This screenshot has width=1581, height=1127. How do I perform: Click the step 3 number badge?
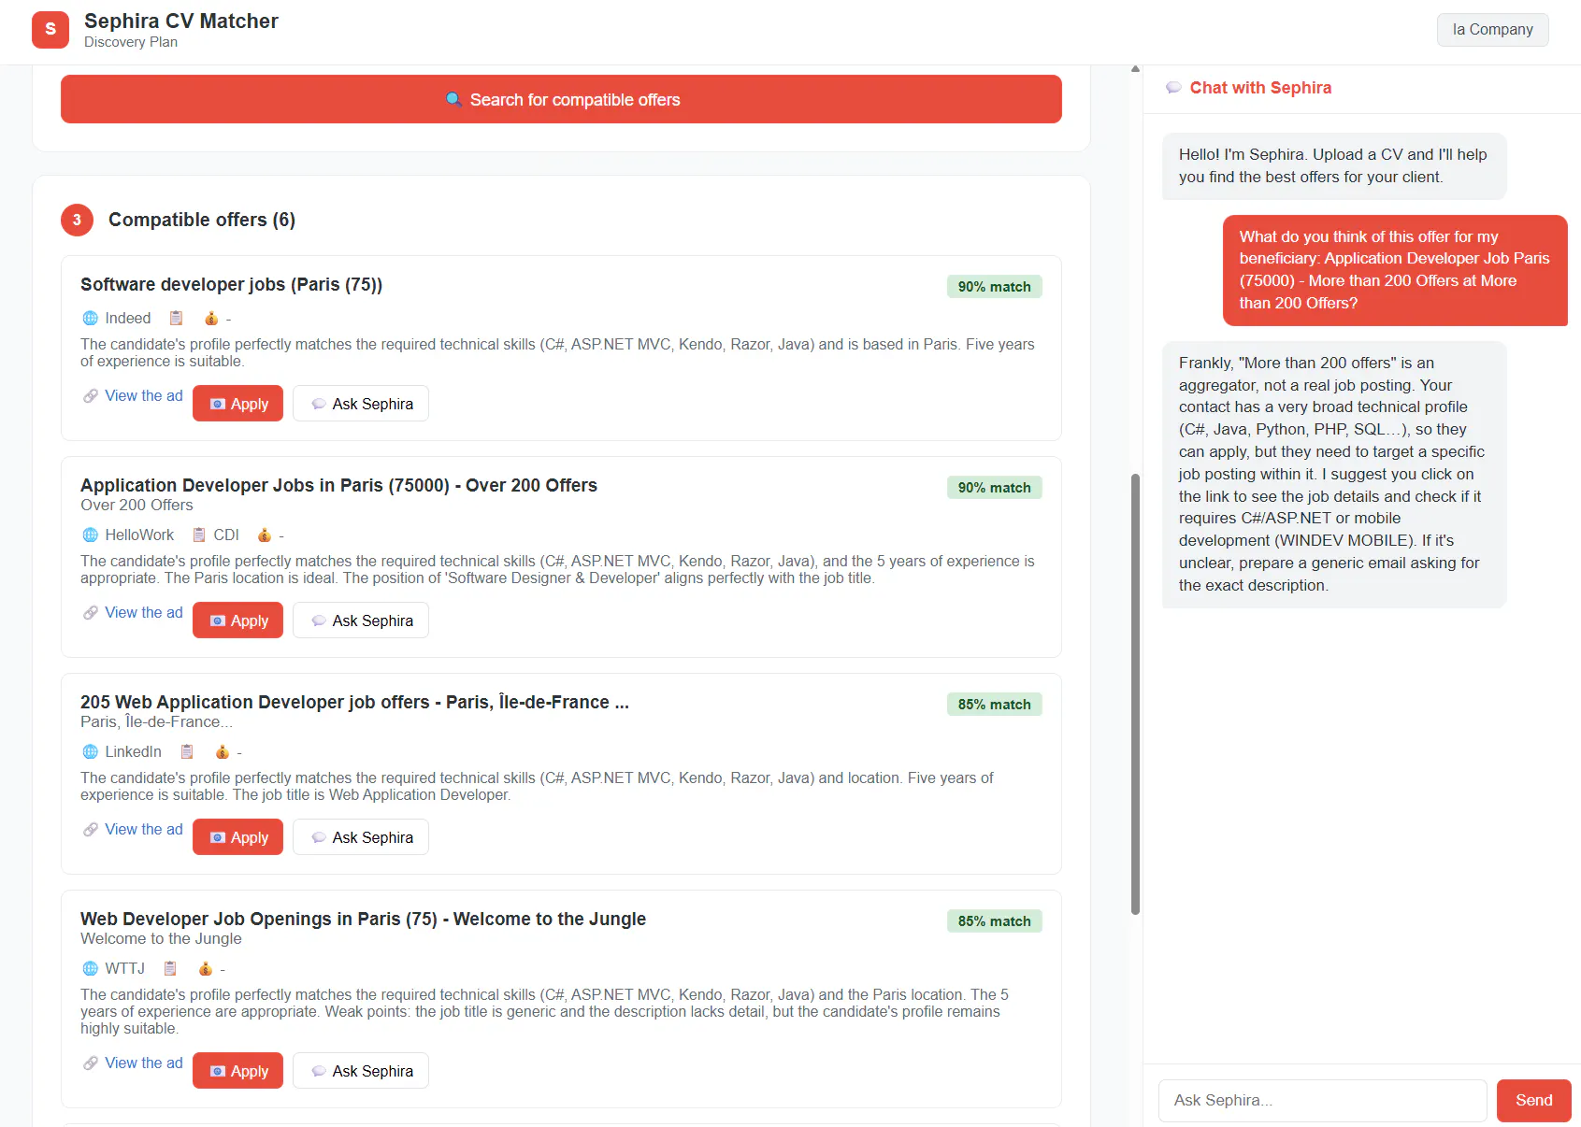coord(77,220)
